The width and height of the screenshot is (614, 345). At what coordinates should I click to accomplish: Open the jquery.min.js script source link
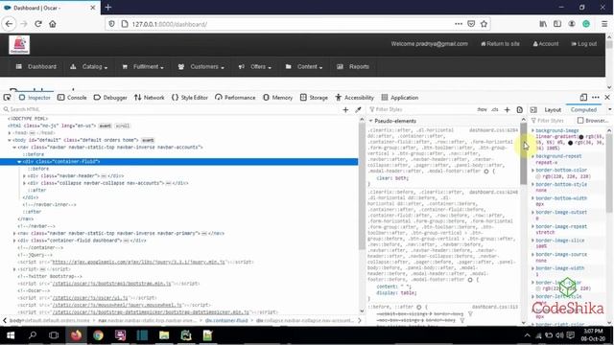pyautogui.click(x=138, y=262)
